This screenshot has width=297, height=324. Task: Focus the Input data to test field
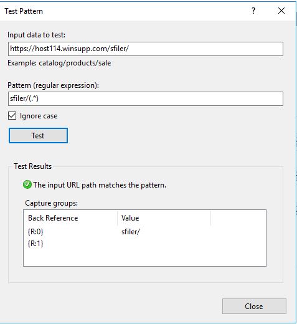click(146, 49)
